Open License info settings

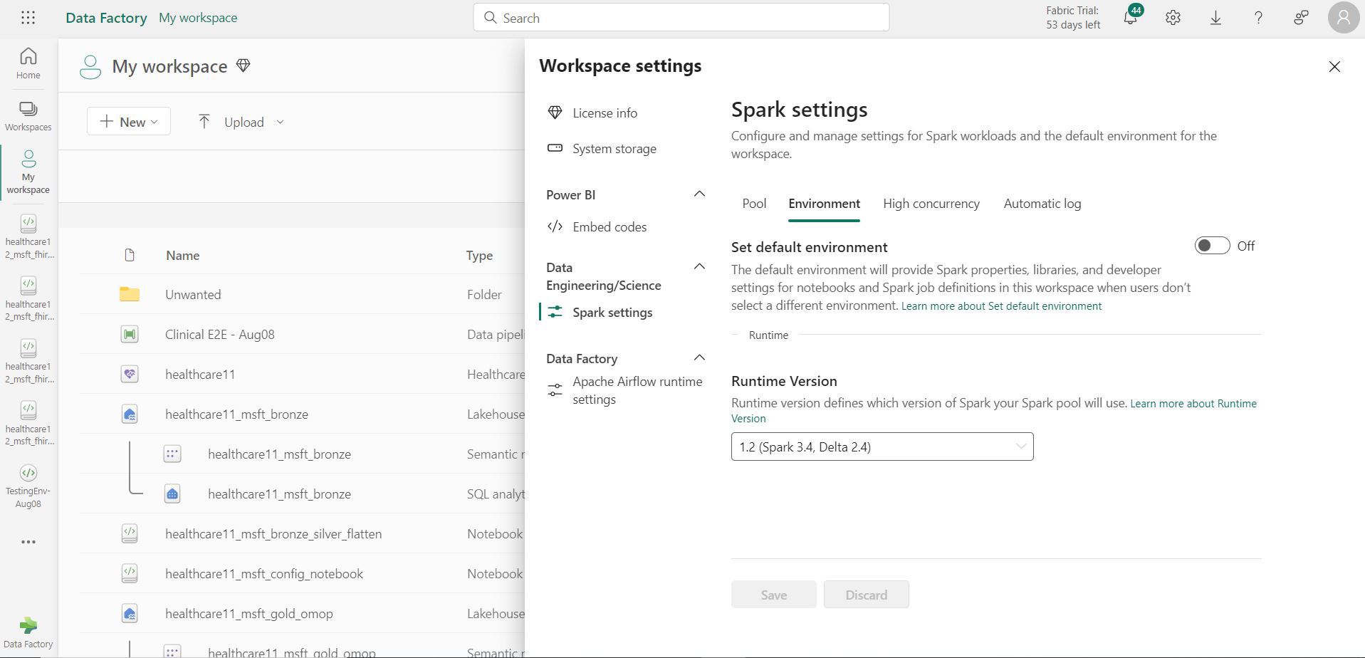click(604, 113)
